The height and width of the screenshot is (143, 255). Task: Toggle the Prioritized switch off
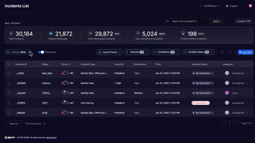click(x=41, y=52)
